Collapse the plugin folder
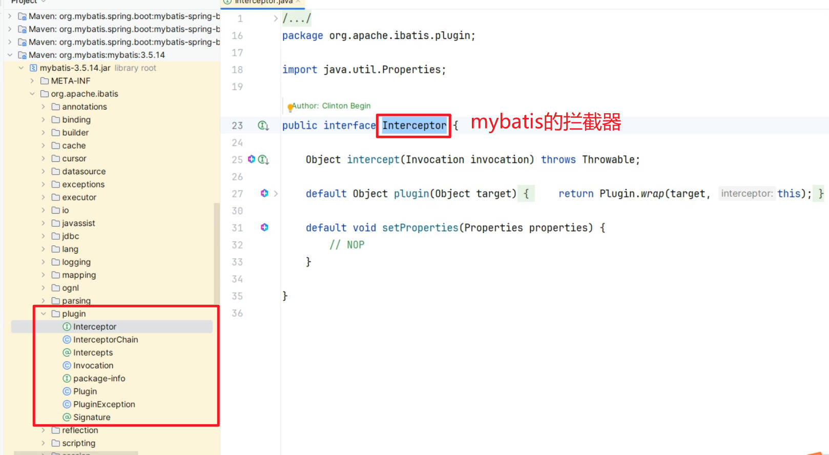Viewport: 829px width, 455px height. (x=44, y=314)
